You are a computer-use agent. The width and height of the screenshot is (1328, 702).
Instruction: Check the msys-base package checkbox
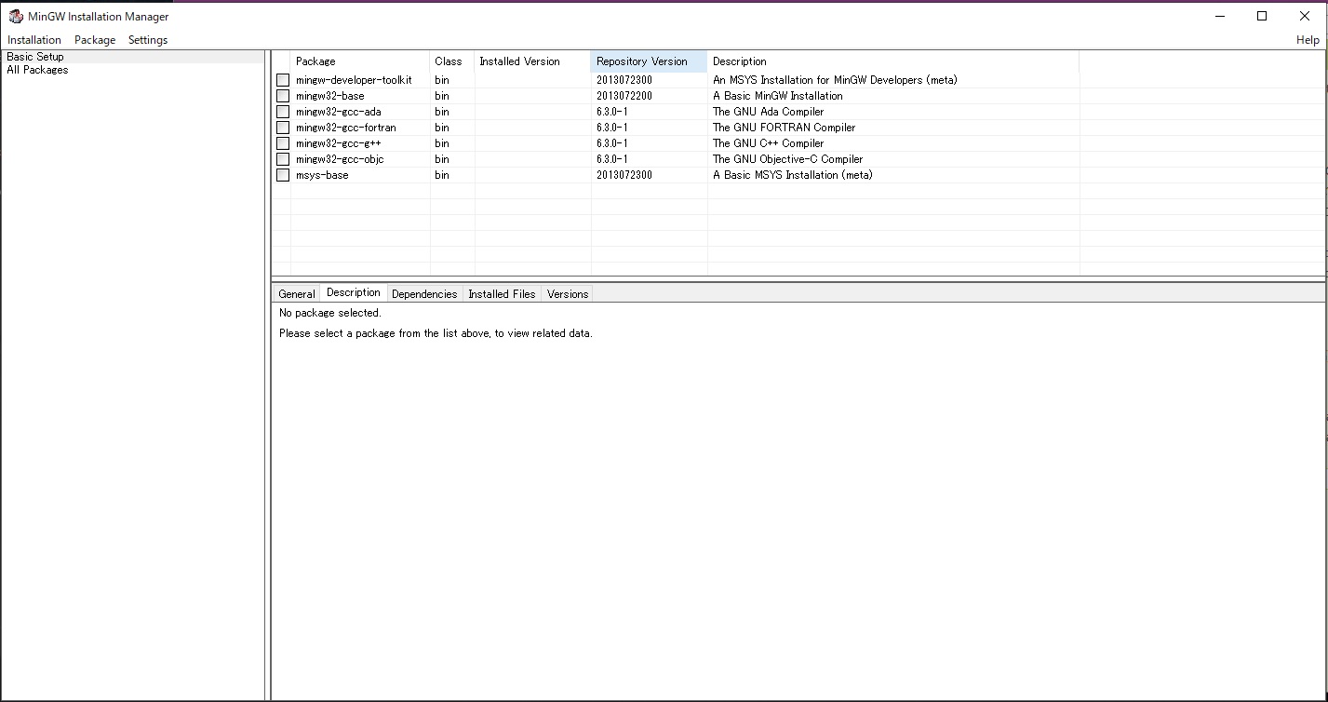[x=282, y=175]
